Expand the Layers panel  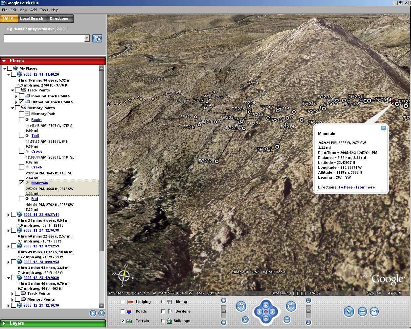point(53,323)
